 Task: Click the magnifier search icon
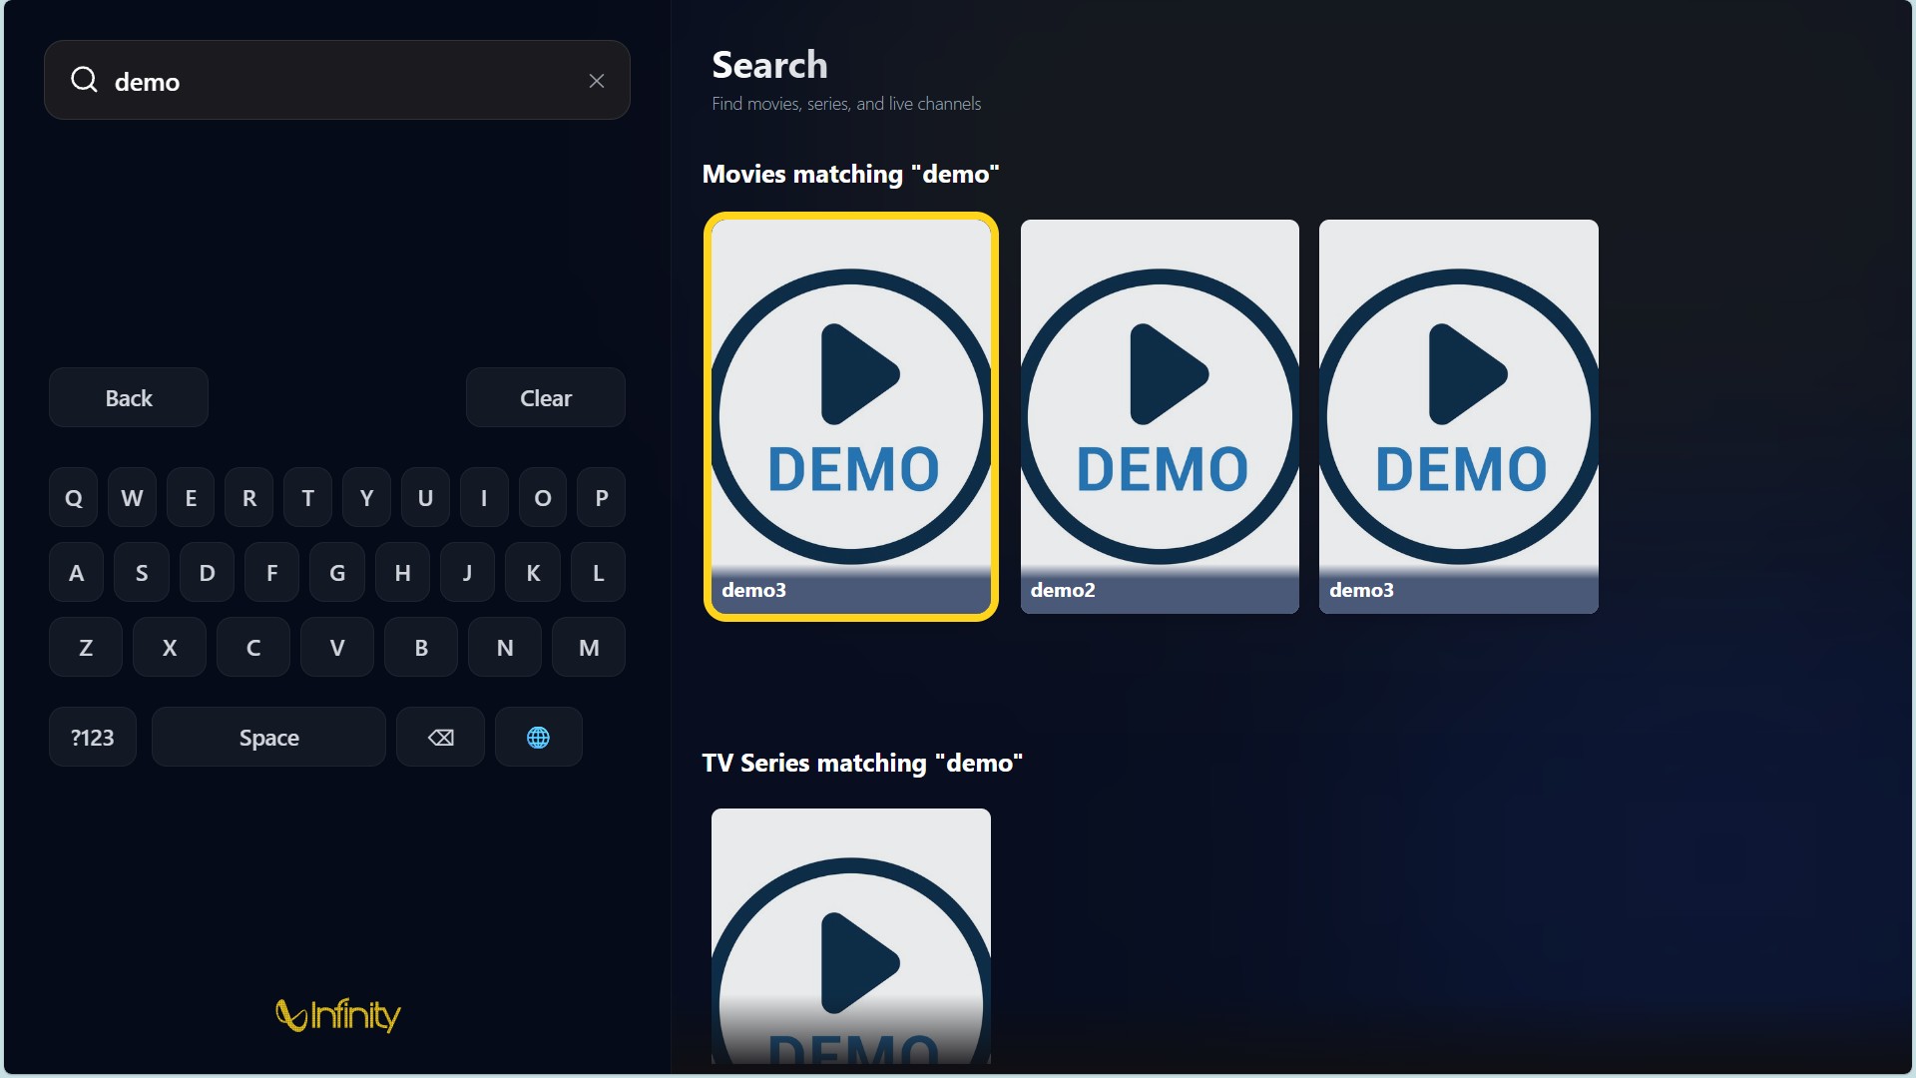click(x=84, y=80)
